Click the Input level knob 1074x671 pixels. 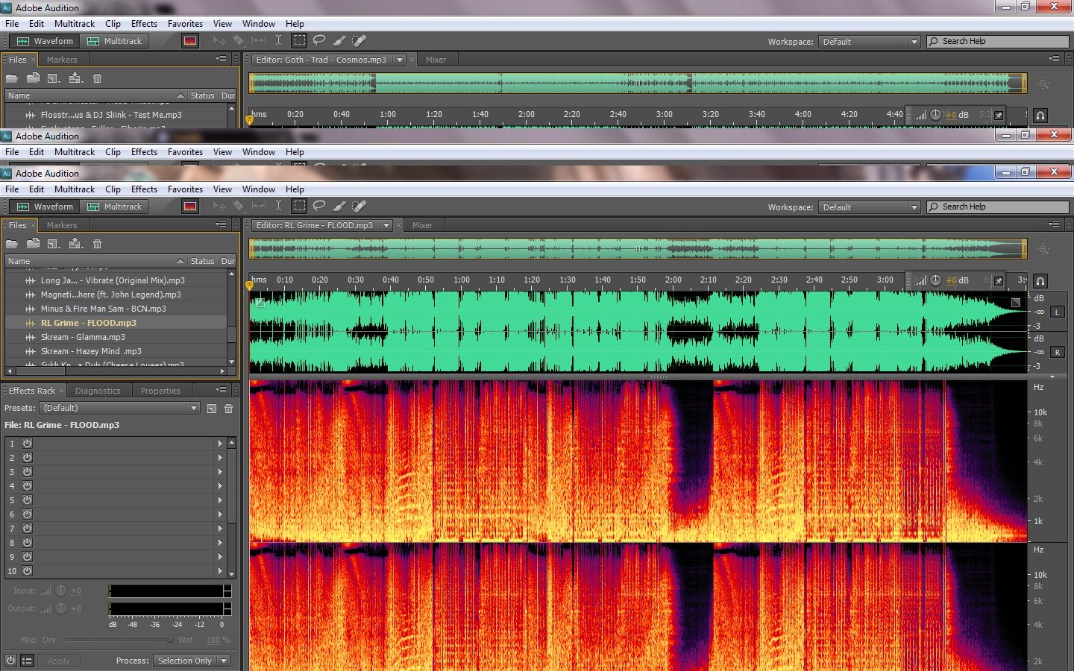(61, 590)
